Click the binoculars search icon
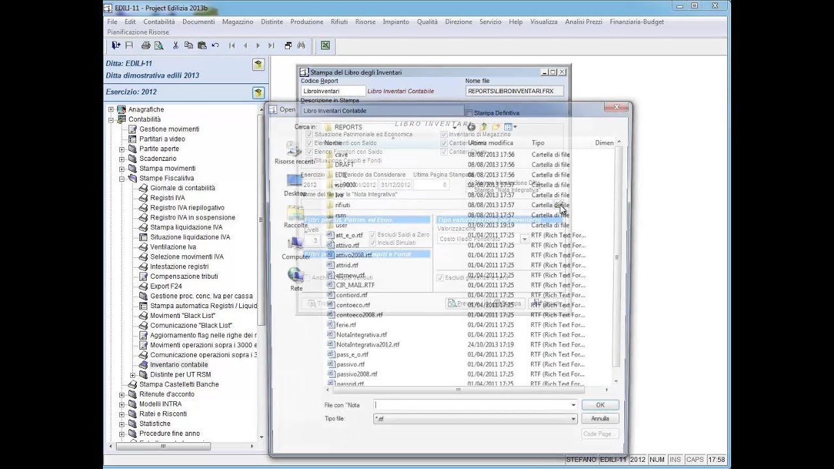 pos(301,46)
